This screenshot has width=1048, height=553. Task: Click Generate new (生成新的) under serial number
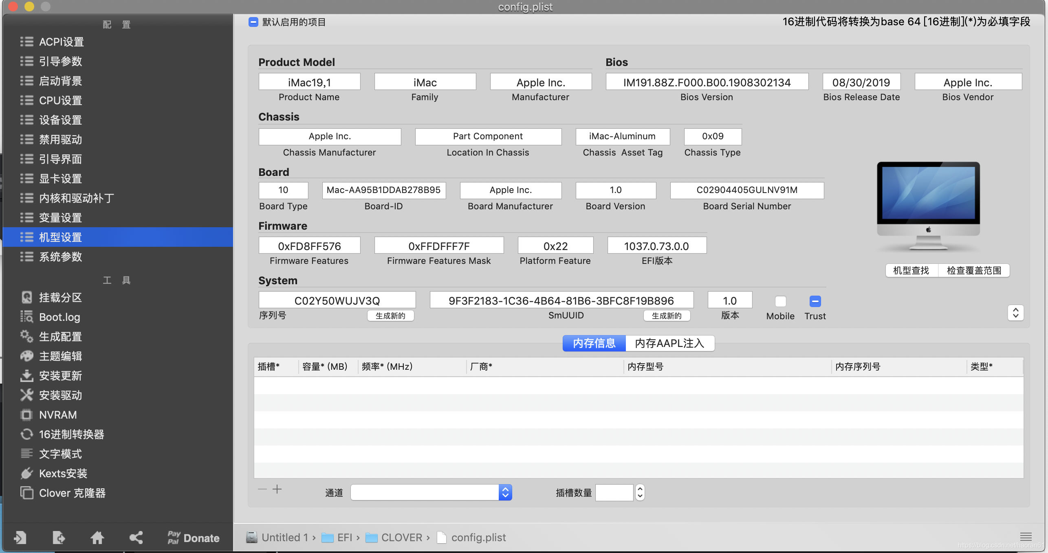pos(390,316)
